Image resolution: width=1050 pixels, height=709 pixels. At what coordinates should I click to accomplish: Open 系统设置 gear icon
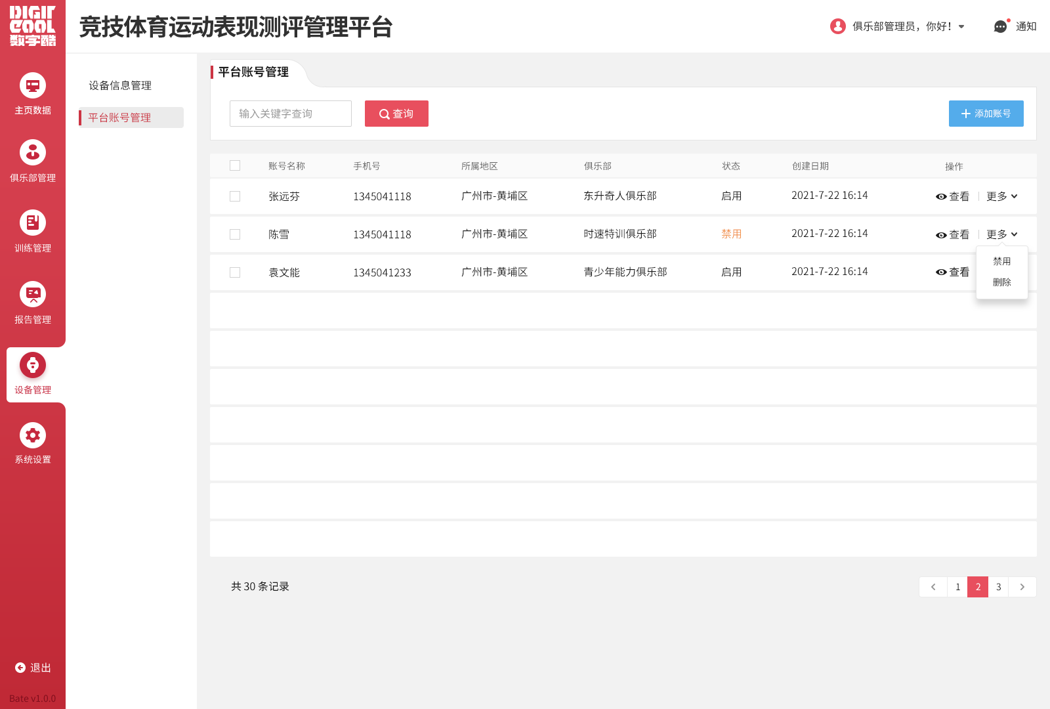point(33,435)
